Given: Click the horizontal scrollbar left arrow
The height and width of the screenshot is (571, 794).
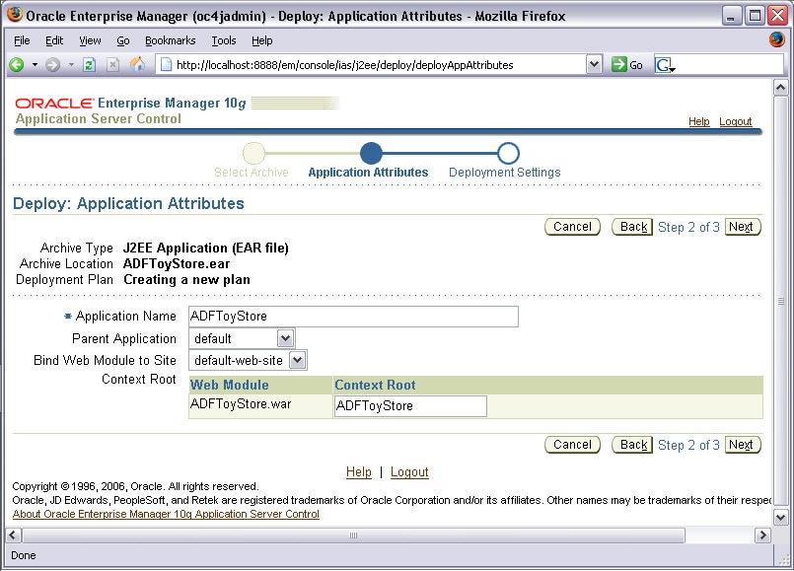Looking at the screenshot, I should point(13,535).
